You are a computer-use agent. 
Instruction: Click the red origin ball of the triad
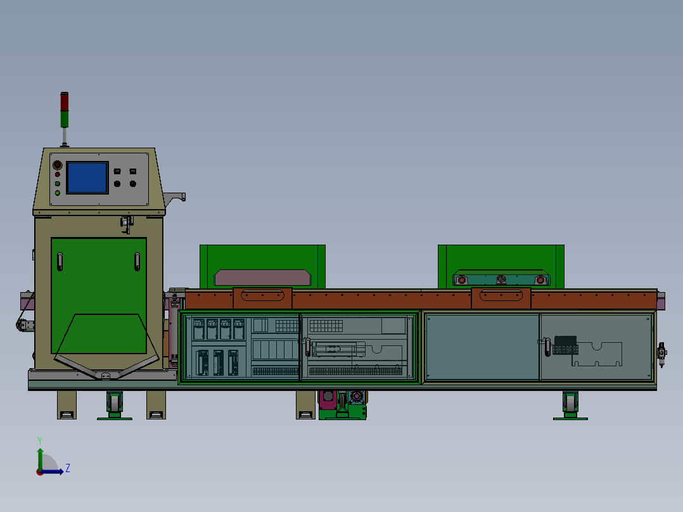(39, 472)
